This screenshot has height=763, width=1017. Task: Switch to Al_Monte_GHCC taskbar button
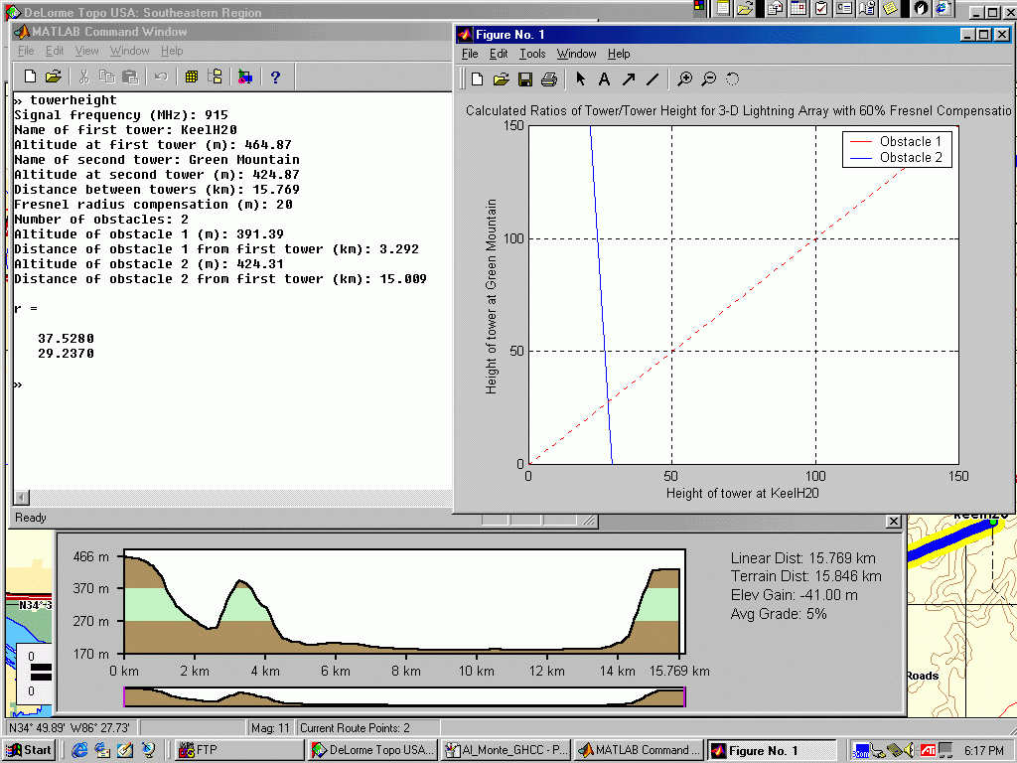[506, 750]
